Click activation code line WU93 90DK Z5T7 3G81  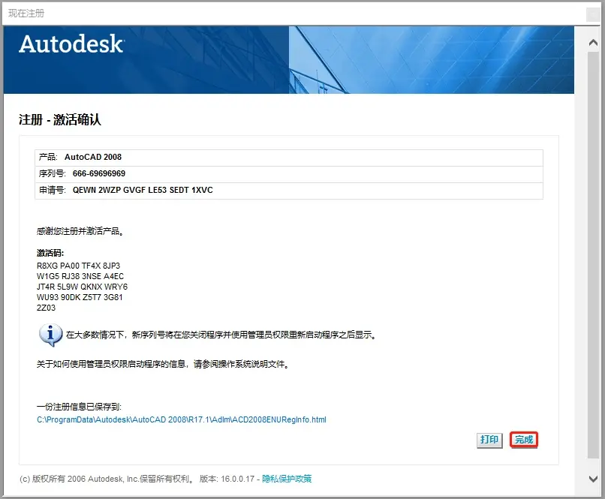80,297
